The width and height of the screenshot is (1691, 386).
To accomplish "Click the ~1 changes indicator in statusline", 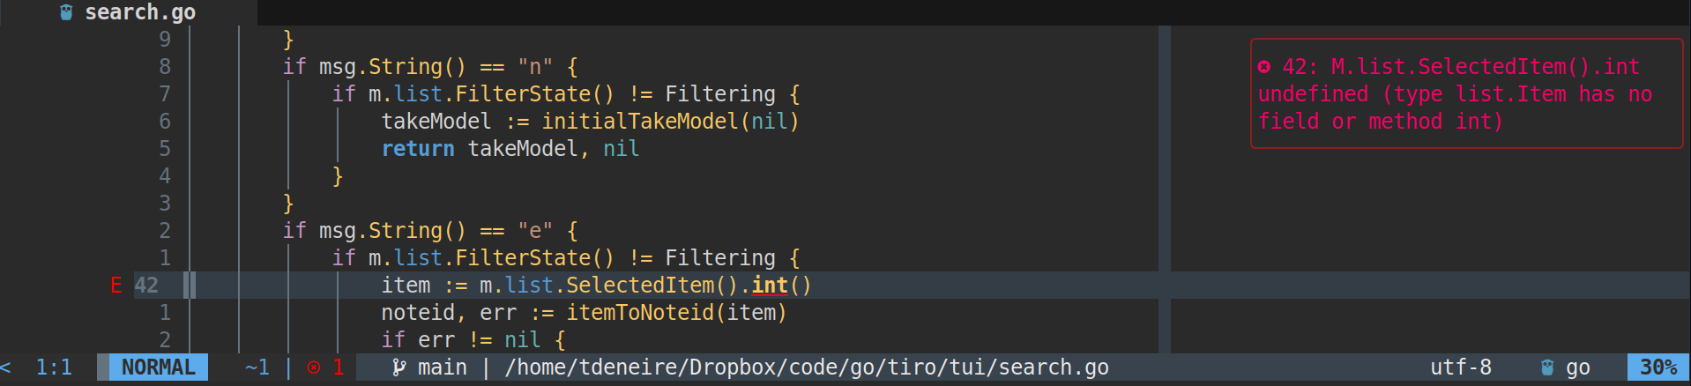I will tap(257, 367).
